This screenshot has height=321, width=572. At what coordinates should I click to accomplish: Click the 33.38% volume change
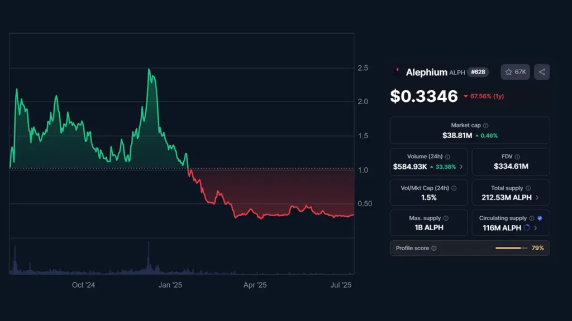pos(445,167)
